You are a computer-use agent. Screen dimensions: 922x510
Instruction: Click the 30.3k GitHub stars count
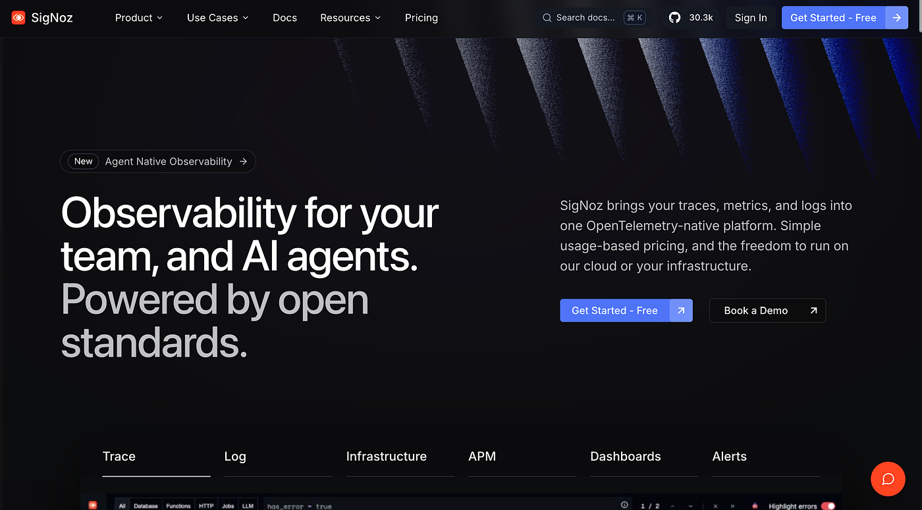pyautogui.click(x=701, y=18)
